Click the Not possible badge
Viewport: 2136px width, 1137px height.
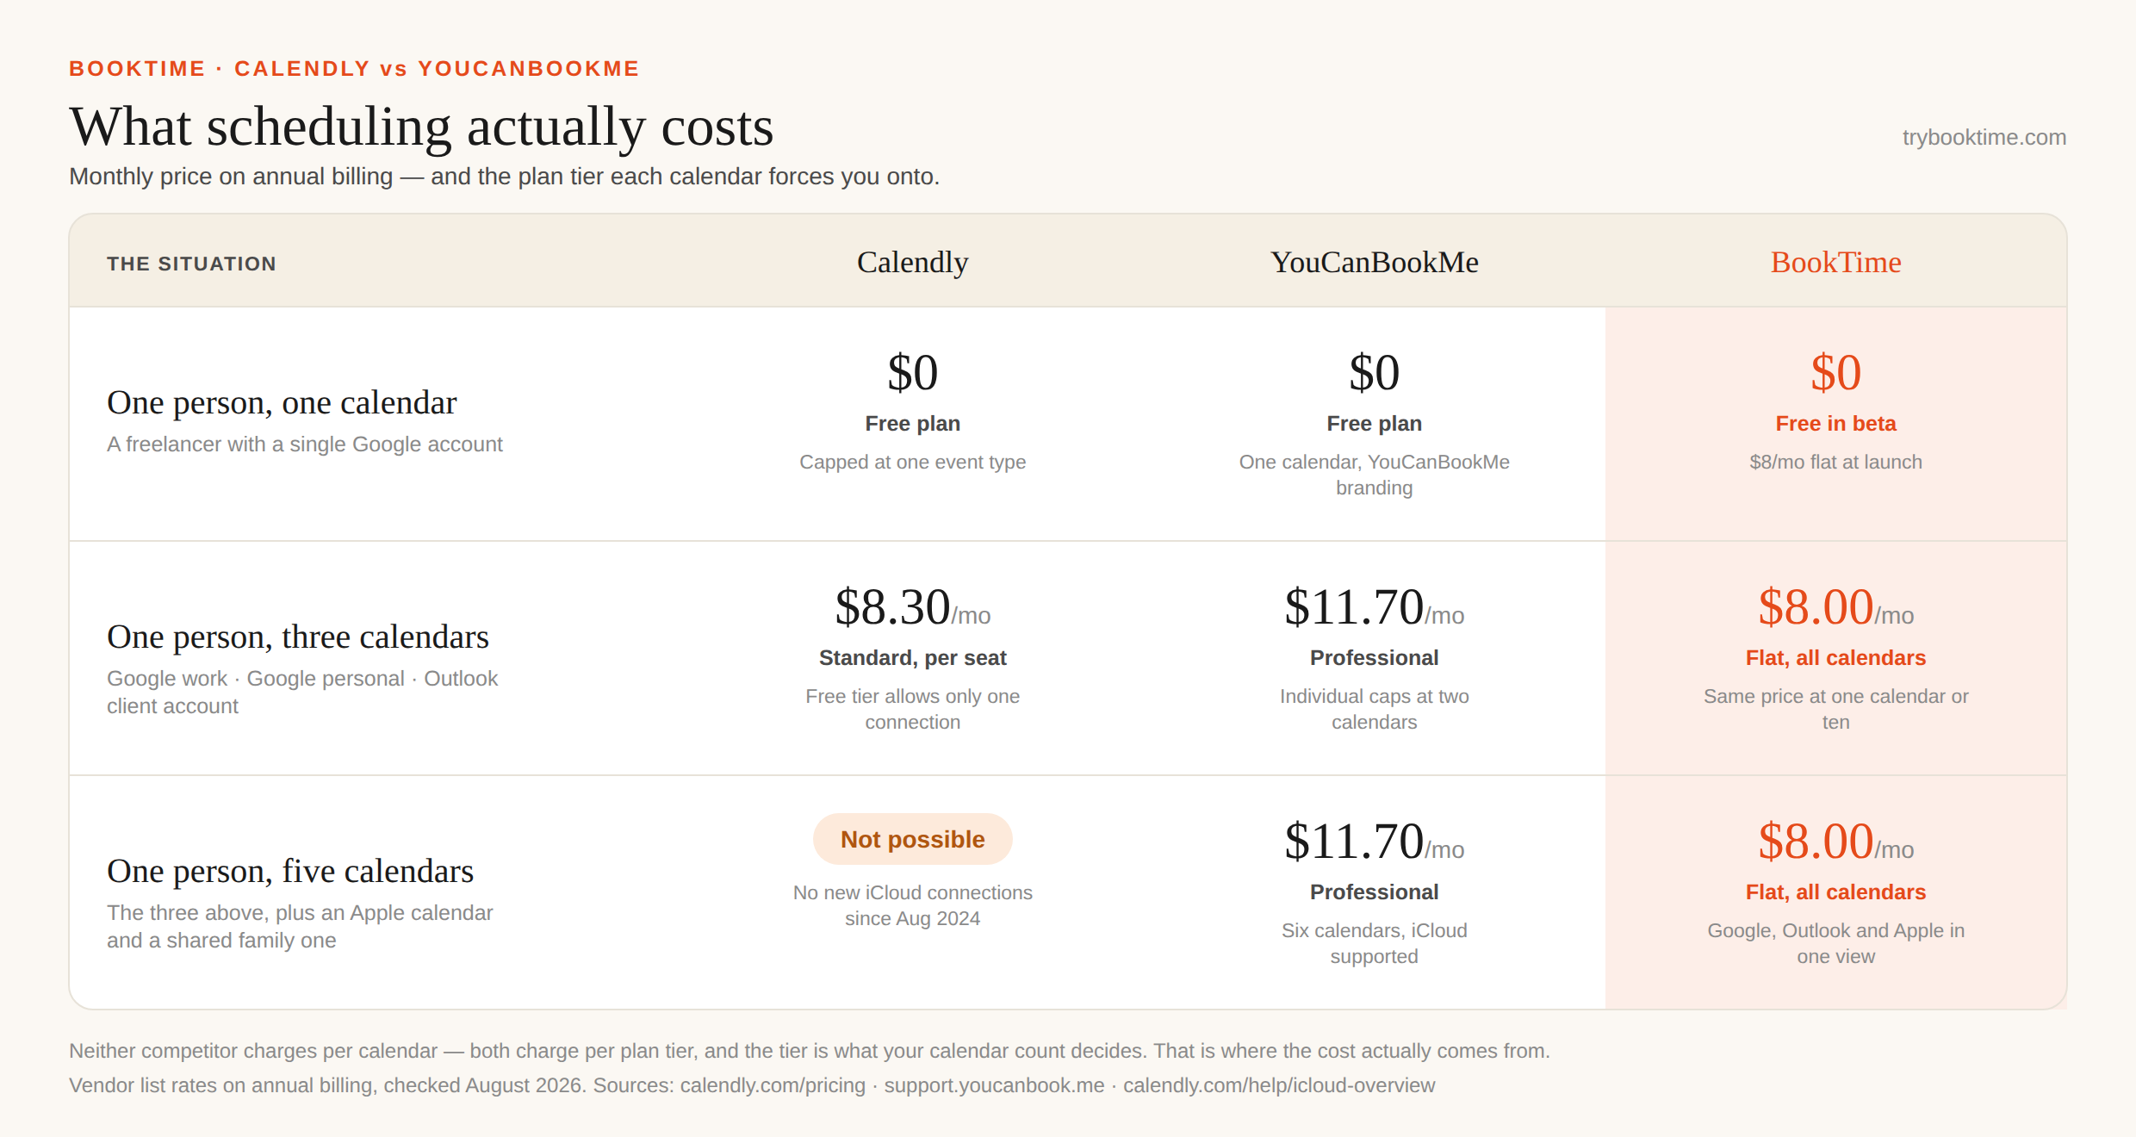(912, 839)
